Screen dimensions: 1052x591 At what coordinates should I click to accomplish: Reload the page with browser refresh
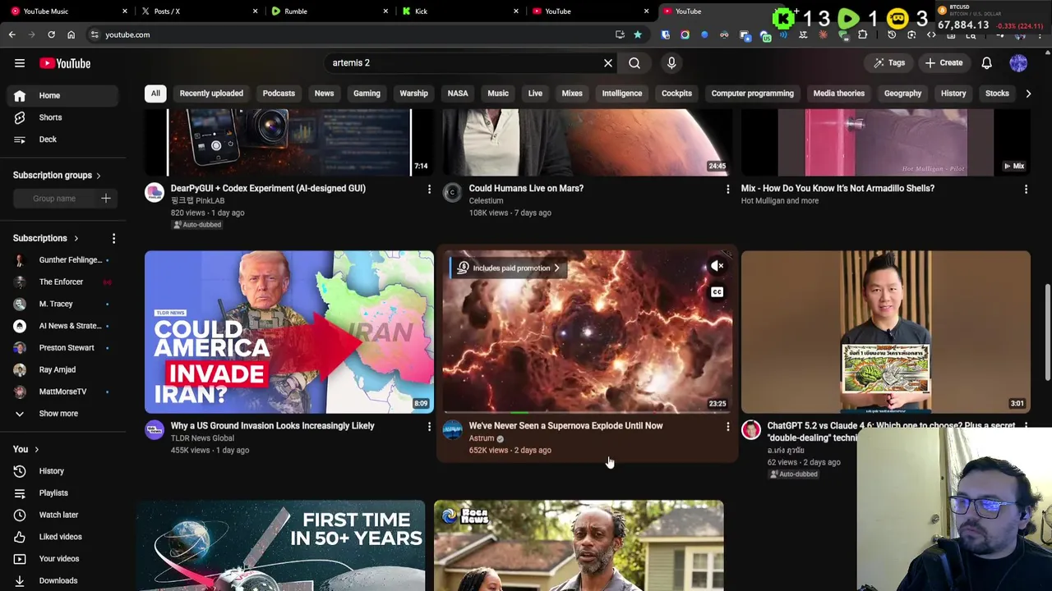point(51,34)
